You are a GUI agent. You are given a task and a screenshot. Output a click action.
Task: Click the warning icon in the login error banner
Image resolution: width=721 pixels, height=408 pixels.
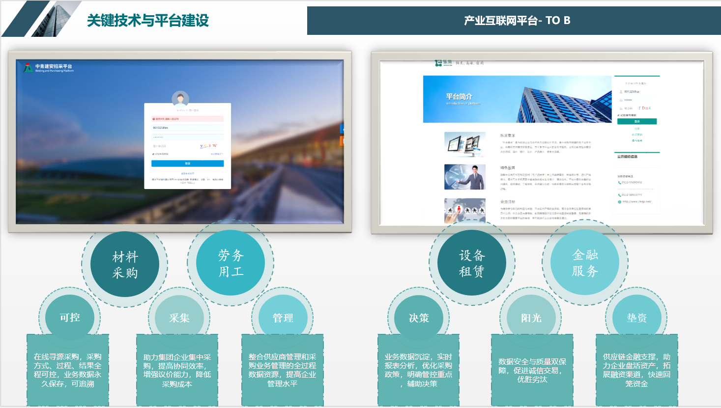tap(153, 118)
